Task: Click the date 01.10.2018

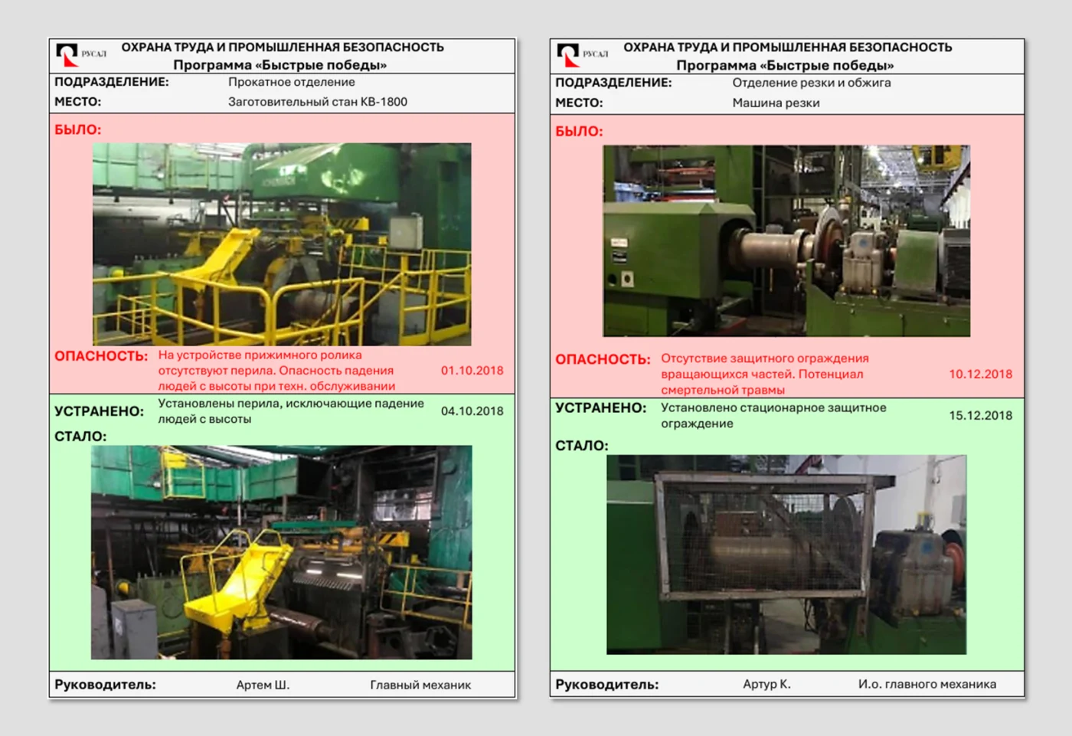Action: tap(472, 371)
